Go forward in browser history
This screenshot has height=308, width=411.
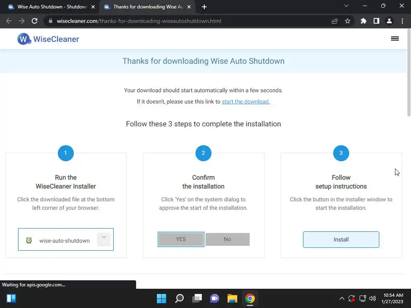click(22, 21)
